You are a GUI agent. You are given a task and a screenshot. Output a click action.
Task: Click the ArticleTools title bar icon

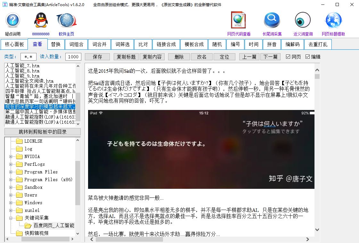coord(4,4)
